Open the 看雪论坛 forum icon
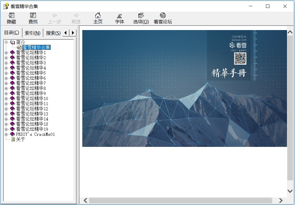This screenshot has height=205, width=295. [x=163, y=15]
